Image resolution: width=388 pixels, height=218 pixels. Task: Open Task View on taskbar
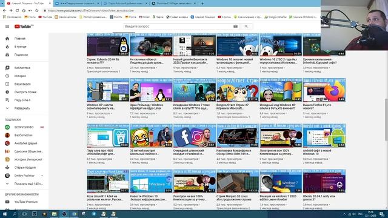click(x=24, y=214)
